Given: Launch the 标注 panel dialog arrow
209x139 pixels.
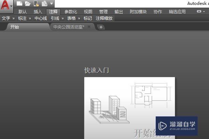Looking at the screenshot, I should (30, 18).
